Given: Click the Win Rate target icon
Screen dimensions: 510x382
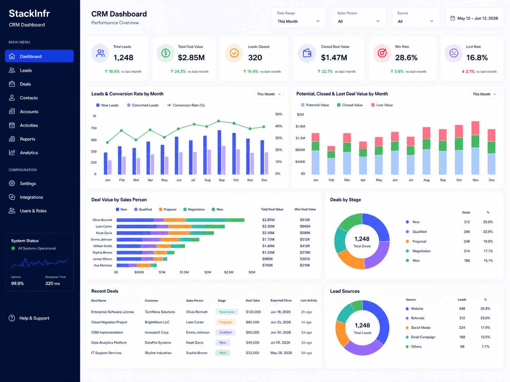Looking at the screenshot, I should [382, 53].
